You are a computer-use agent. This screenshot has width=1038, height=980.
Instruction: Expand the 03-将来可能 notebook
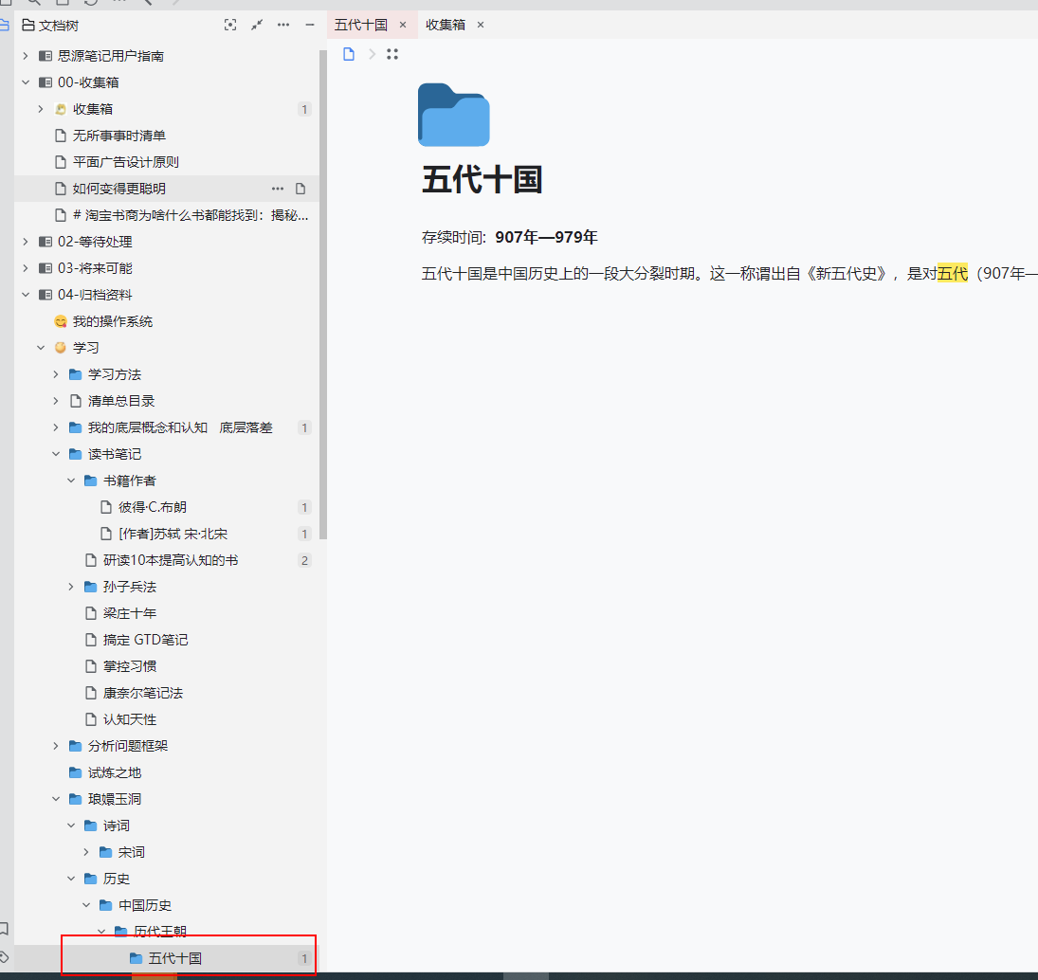pyautogui.click(x=26, y=268)
